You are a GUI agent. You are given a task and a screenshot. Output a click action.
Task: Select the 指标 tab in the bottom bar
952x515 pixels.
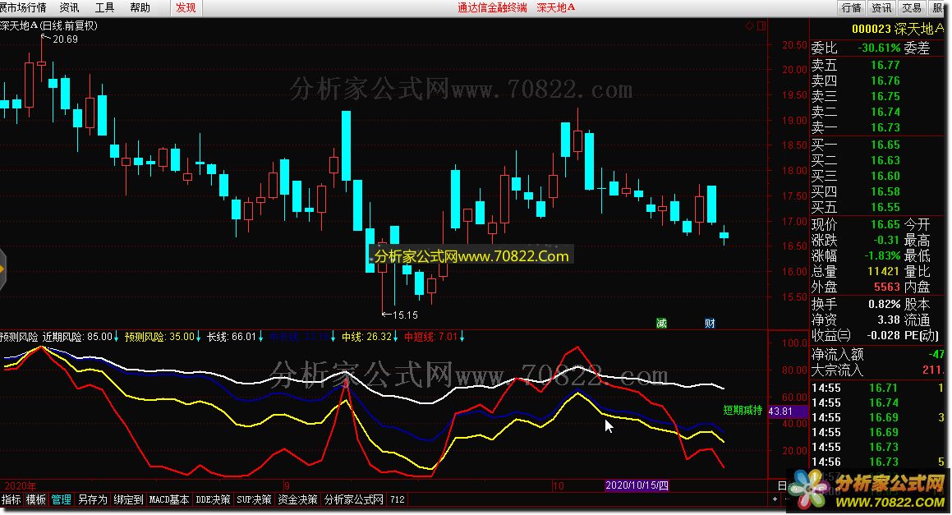11,500
